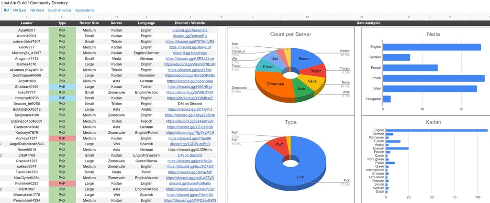
Task: Click the 'DM on Discord' link in qNa#1769 row
Action: click(189, 155)
